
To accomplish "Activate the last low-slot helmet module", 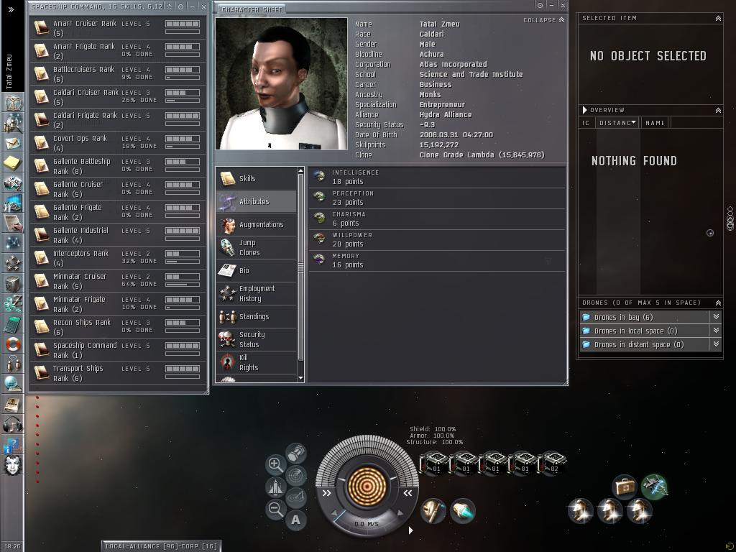I will pyautogui.click(x=639, y=511).
